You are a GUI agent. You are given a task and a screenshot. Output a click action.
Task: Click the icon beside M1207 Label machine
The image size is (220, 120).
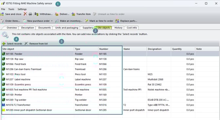coord(4,79)
